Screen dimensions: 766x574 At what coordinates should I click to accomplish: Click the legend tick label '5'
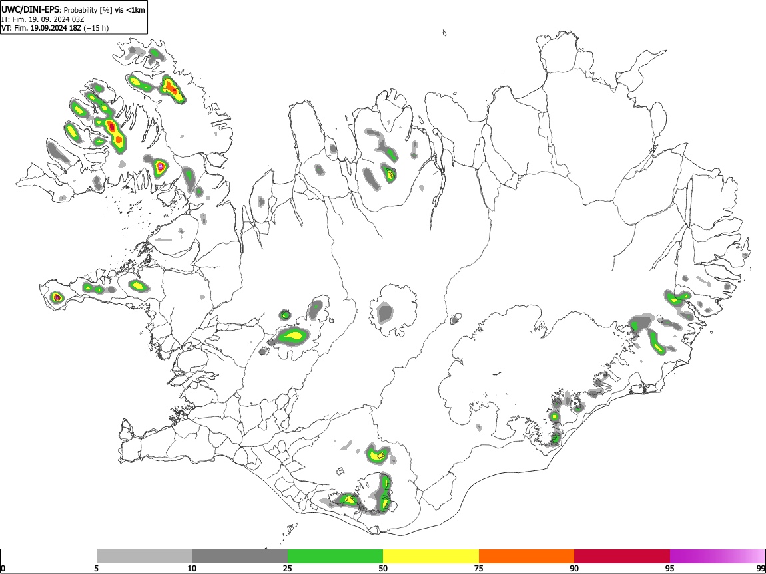[96, 568]
